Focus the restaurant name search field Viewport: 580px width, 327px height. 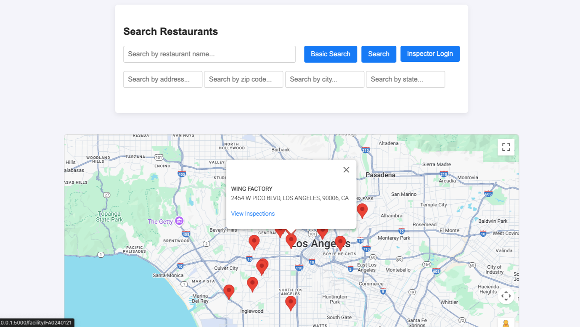tap(209, 54)
